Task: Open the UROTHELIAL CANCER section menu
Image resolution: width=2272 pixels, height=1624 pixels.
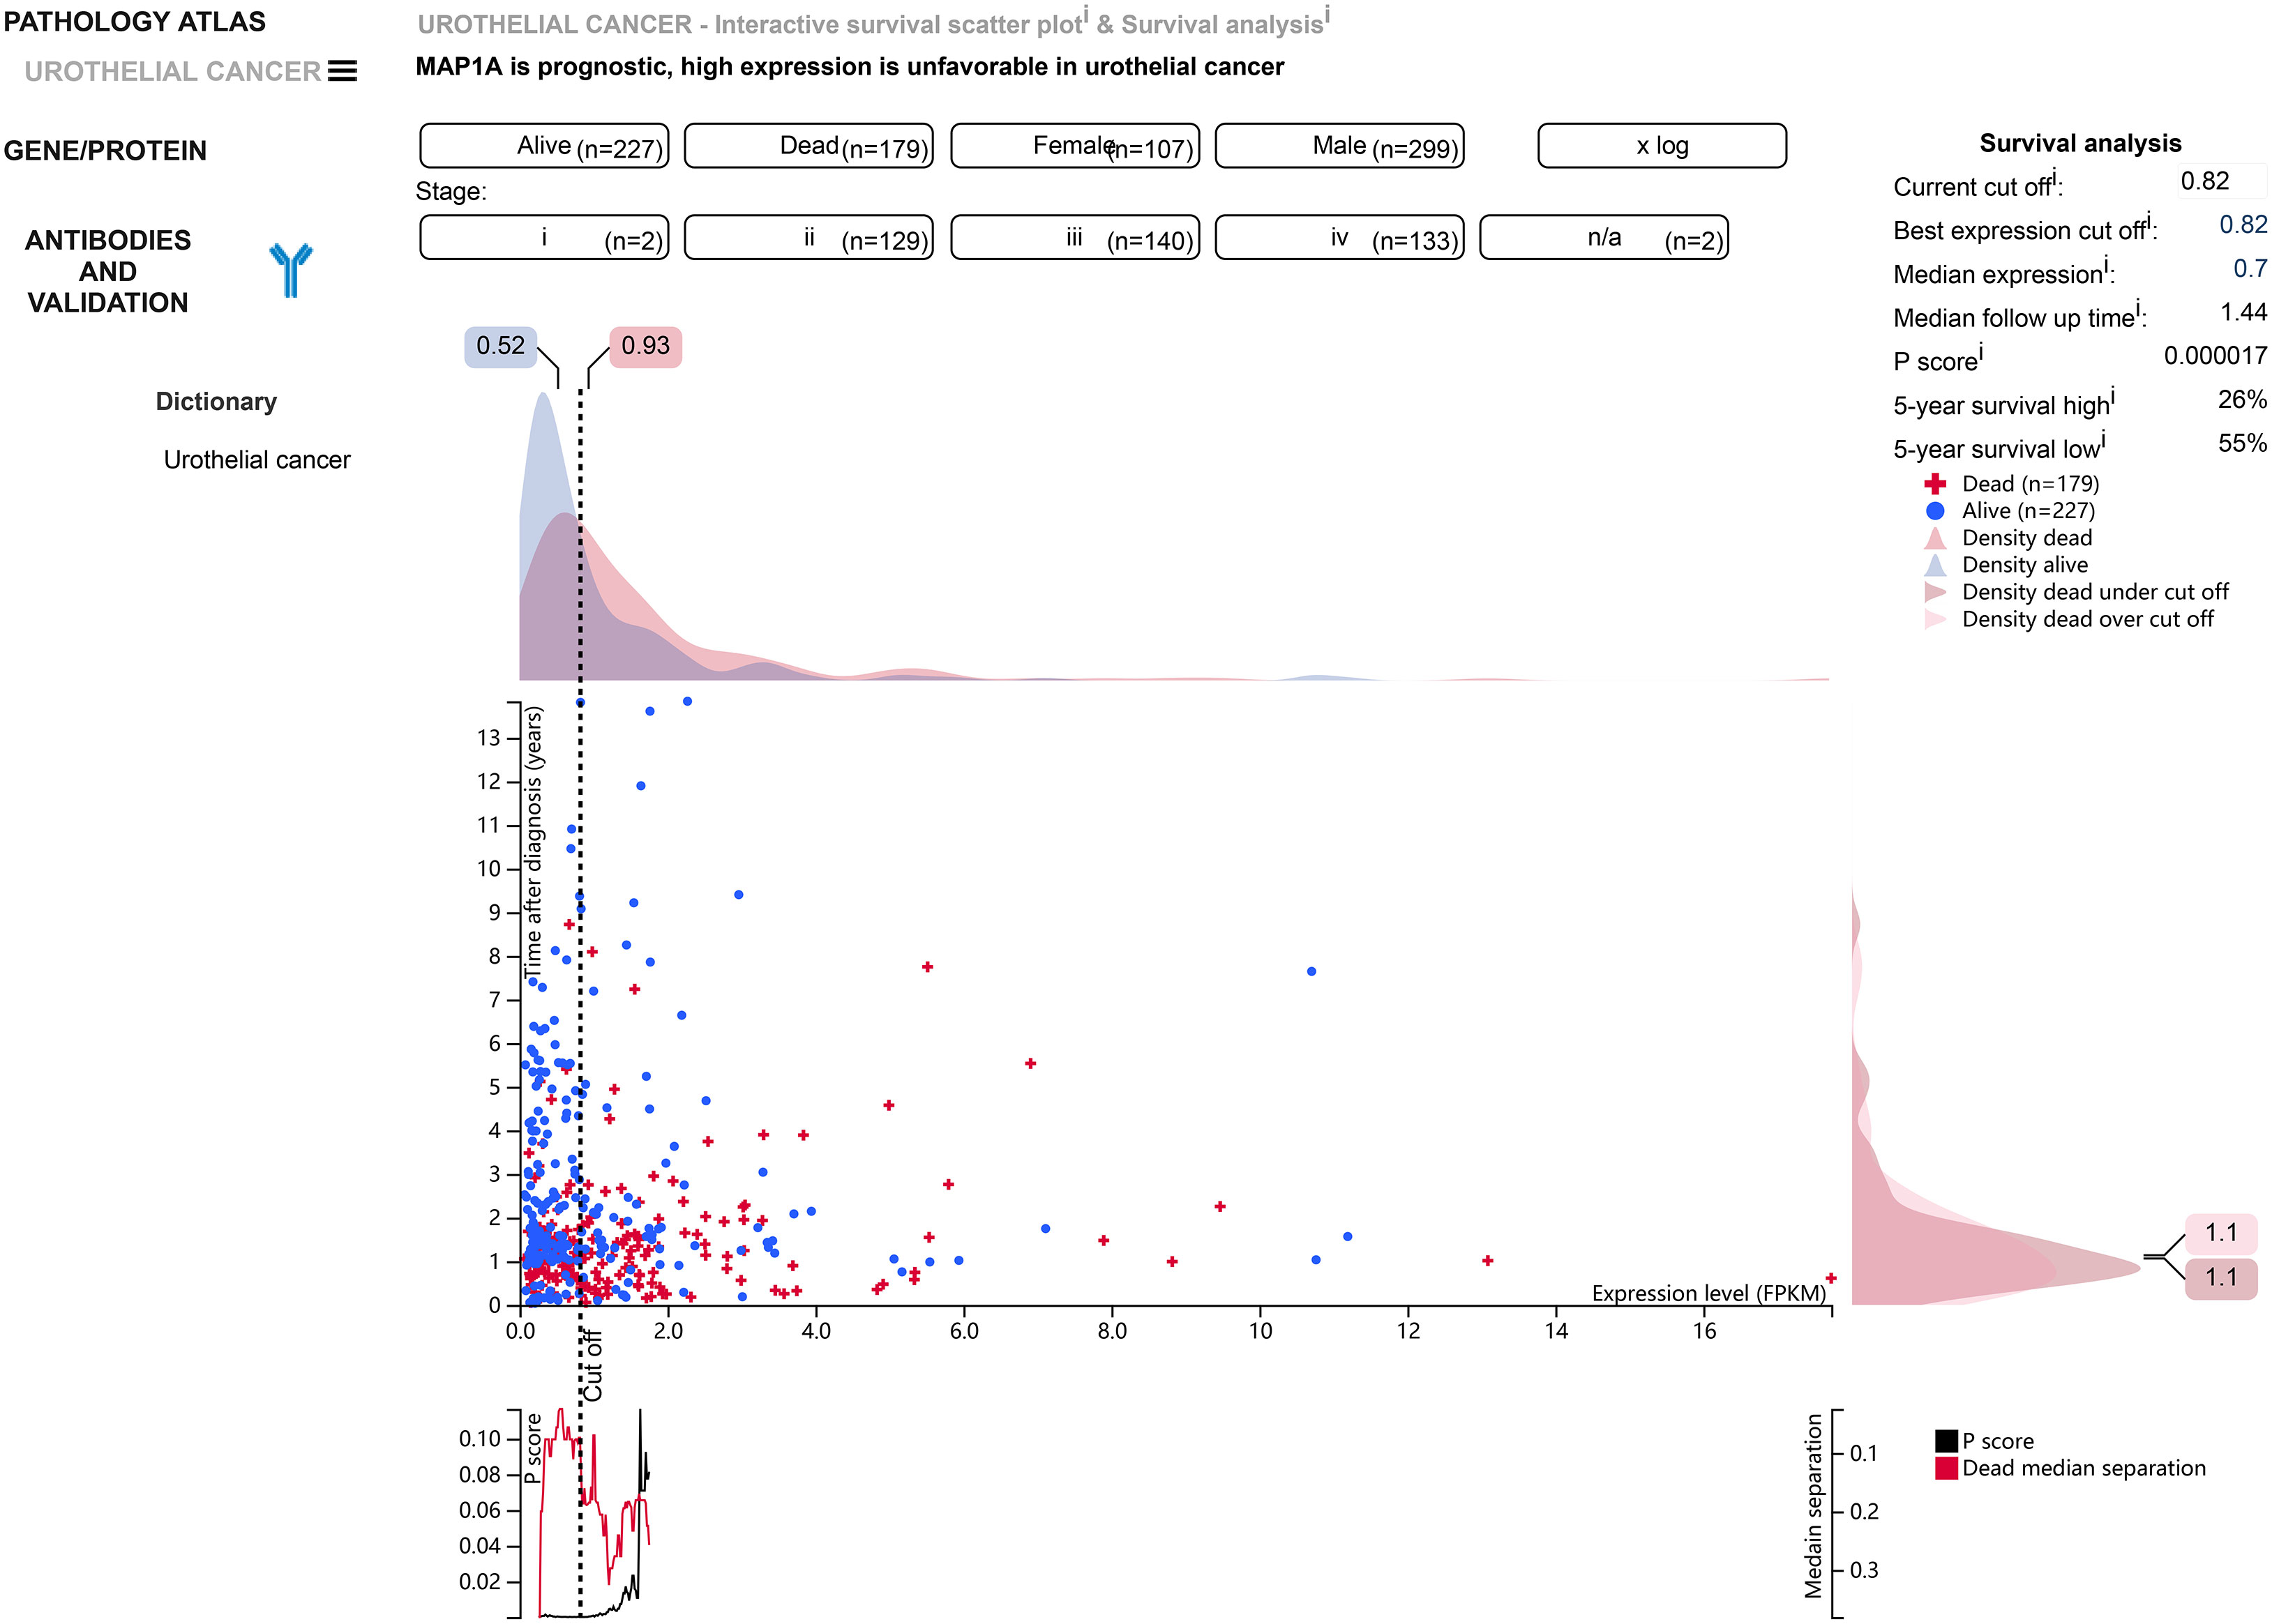Action: [x=172, y=71]
